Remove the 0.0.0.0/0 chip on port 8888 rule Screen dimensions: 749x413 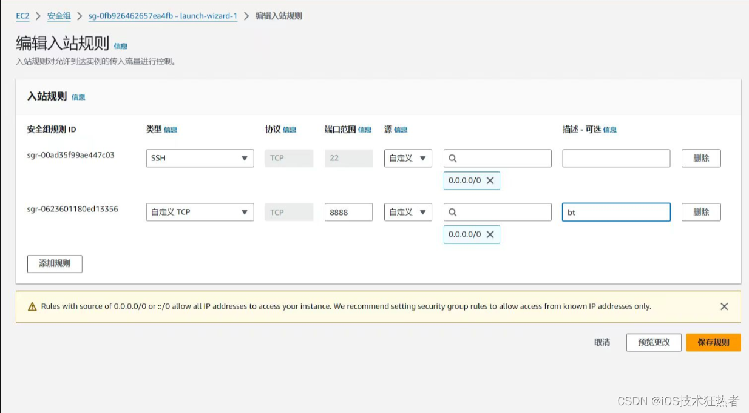point(490,234)
